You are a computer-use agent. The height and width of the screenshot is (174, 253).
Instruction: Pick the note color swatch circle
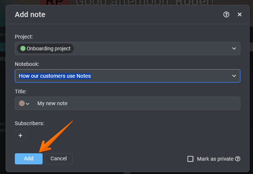(x=22, y=103)
